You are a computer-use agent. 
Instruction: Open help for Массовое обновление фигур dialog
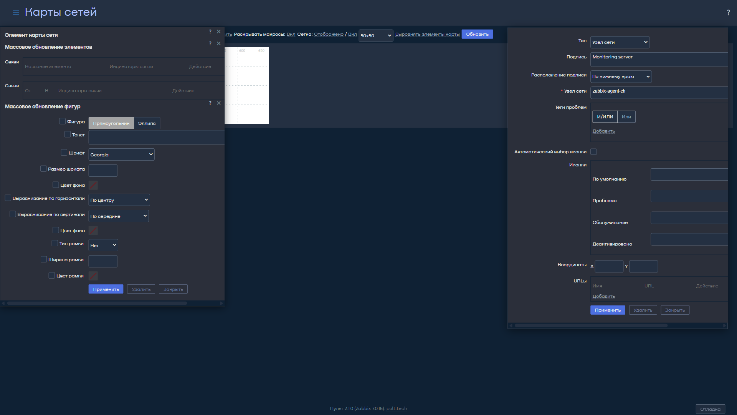pos(210,103)
